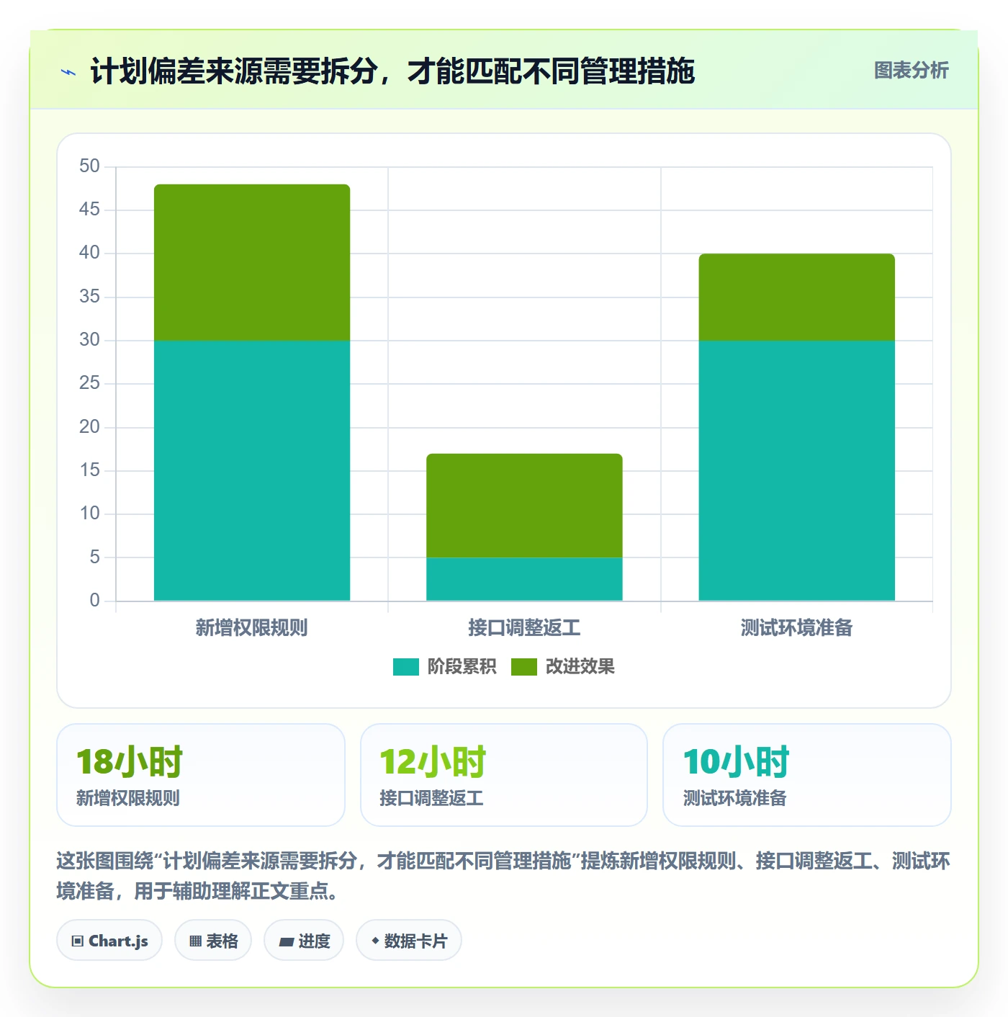Click the 进度 tag chip
The height and width of the screenshot is (1017, 1008).
coord(304,941)
